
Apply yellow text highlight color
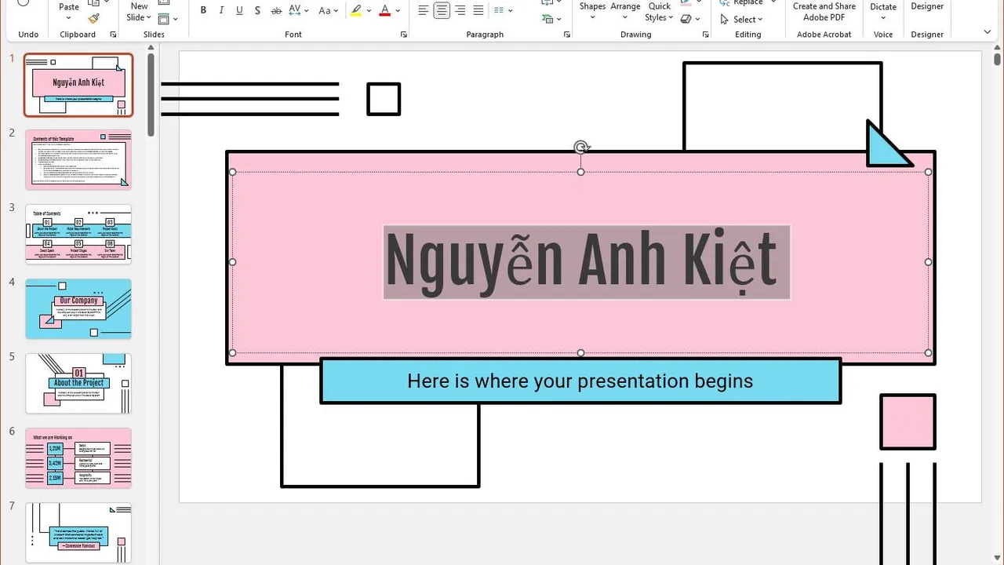click(x=356, y=11)
